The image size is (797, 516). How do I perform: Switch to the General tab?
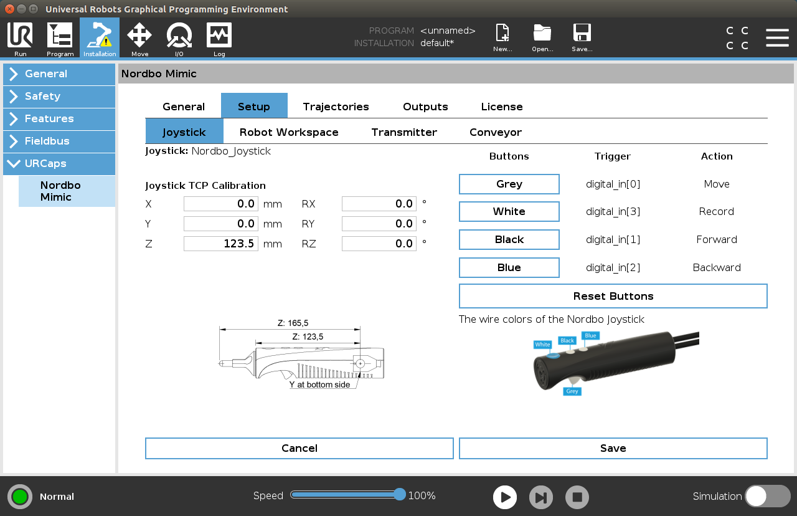point(184,106)
